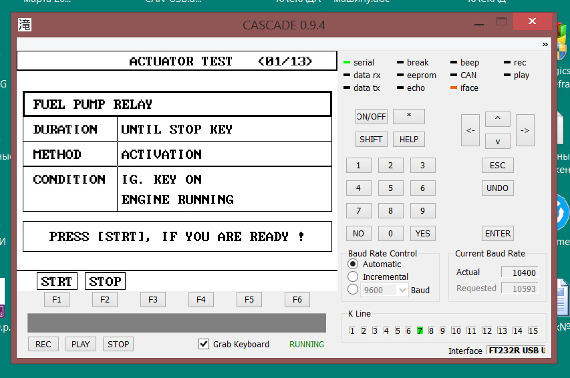
Task: Click the on-screen STOP soft key label
Action: [x=105, y=281]
